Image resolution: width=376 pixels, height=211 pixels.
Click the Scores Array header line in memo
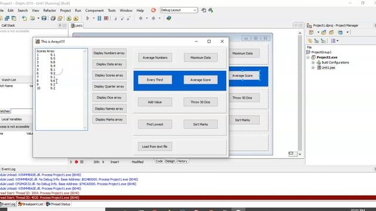[46, 51]
